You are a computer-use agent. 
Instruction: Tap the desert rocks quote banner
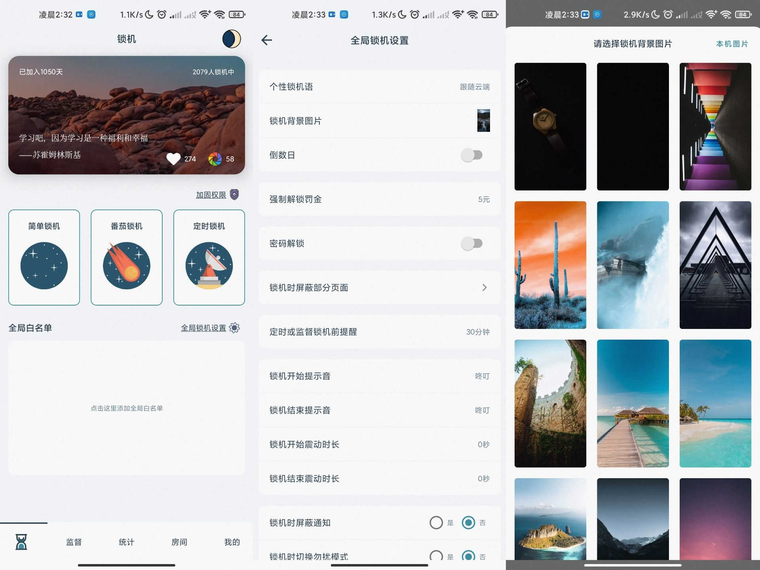(127, 115)
